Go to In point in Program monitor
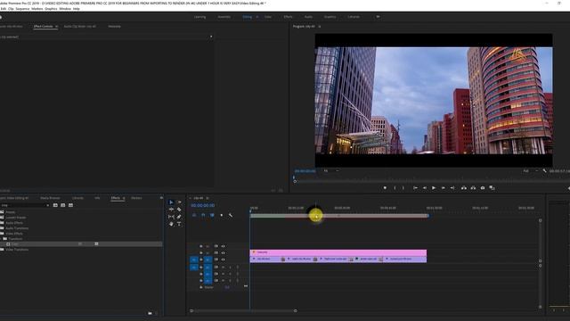This screenshot has height=321, width=570. tap(415, 188)
